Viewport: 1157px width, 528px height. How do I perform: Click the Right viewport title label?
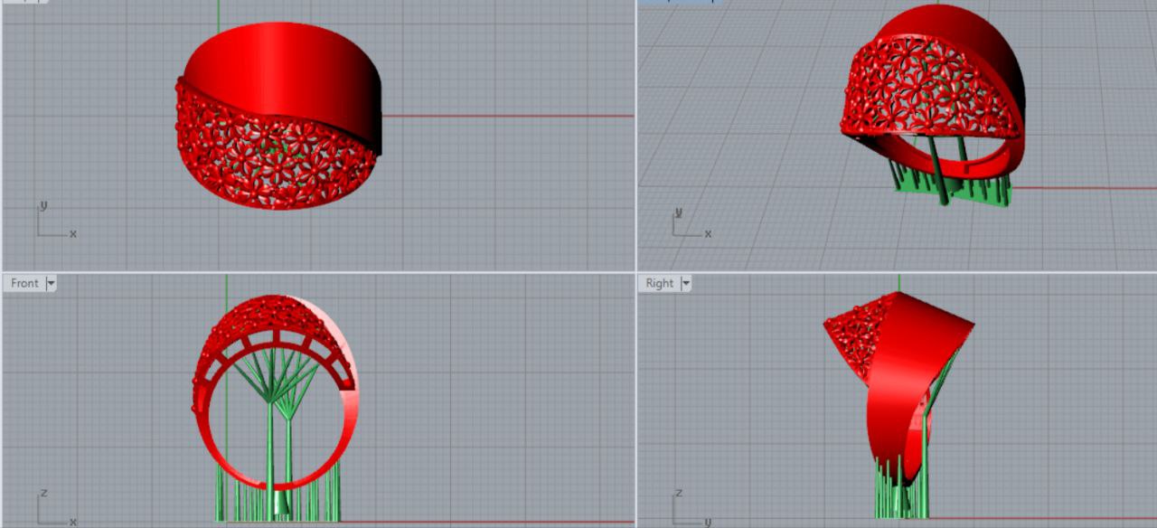(x=659, y=283)
